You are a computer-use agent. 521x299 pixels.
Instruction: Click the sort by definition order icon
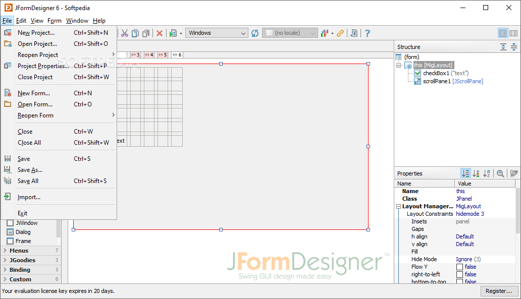coord(476,173)
